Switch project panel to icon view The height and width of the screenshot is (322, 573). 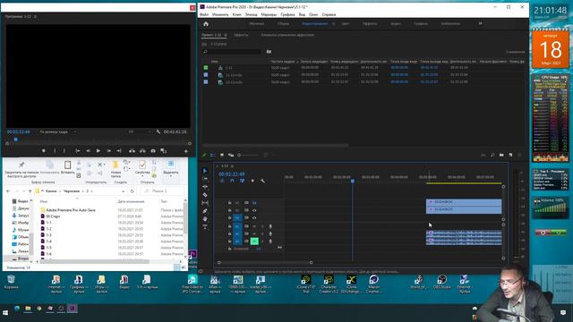pos(221,155)
